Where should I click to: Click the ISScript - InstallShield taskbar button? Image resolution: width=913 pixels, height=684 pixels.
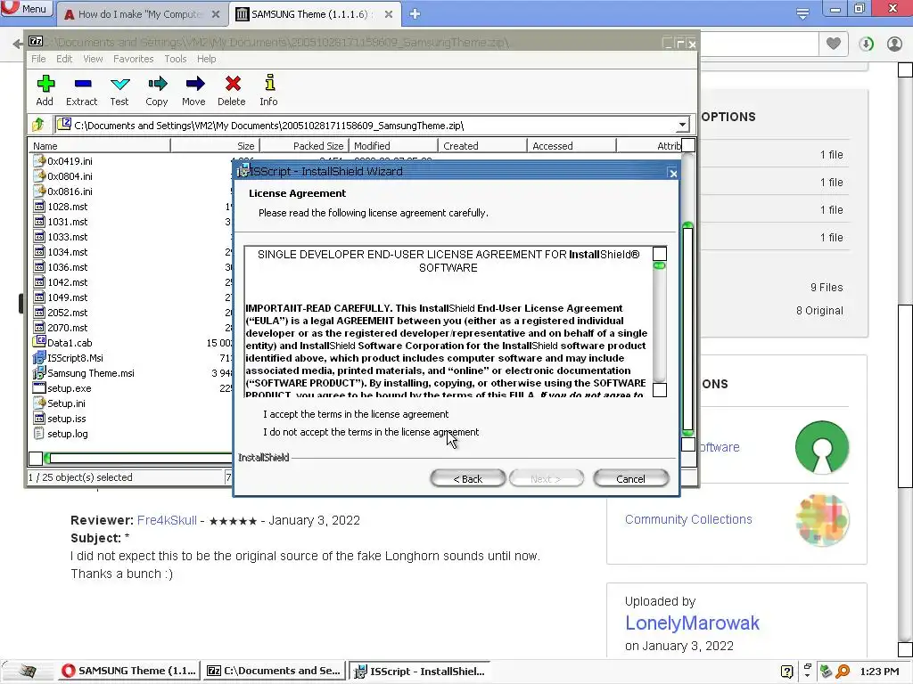click(x=421, y=671)
